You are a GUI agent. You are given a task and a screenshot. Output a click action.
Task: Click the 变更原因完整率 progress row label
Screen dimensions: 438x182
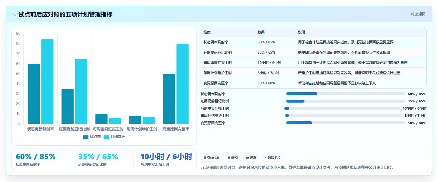point(213,123)
